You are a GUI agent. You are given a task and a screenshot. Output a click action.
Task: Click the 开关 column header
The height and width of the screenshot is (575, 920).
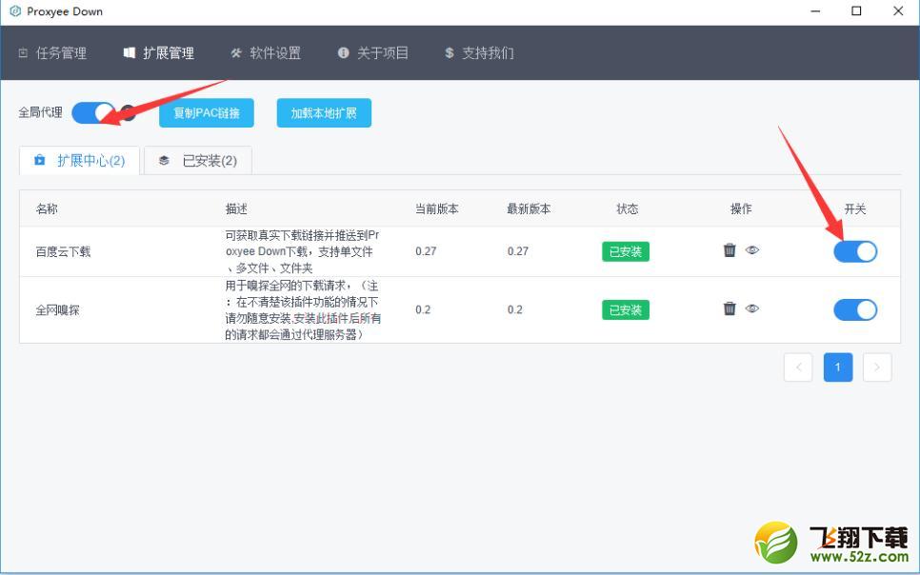coord(855,208)
